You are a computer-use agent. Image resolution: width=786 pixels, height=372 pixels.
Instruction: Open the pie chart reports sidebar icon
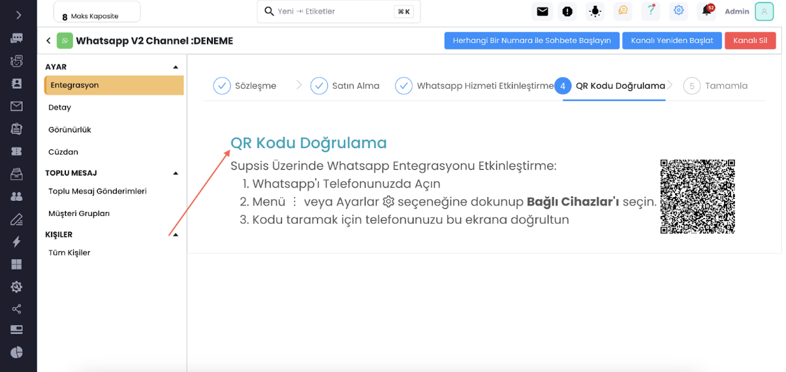[x=17, y=352]
